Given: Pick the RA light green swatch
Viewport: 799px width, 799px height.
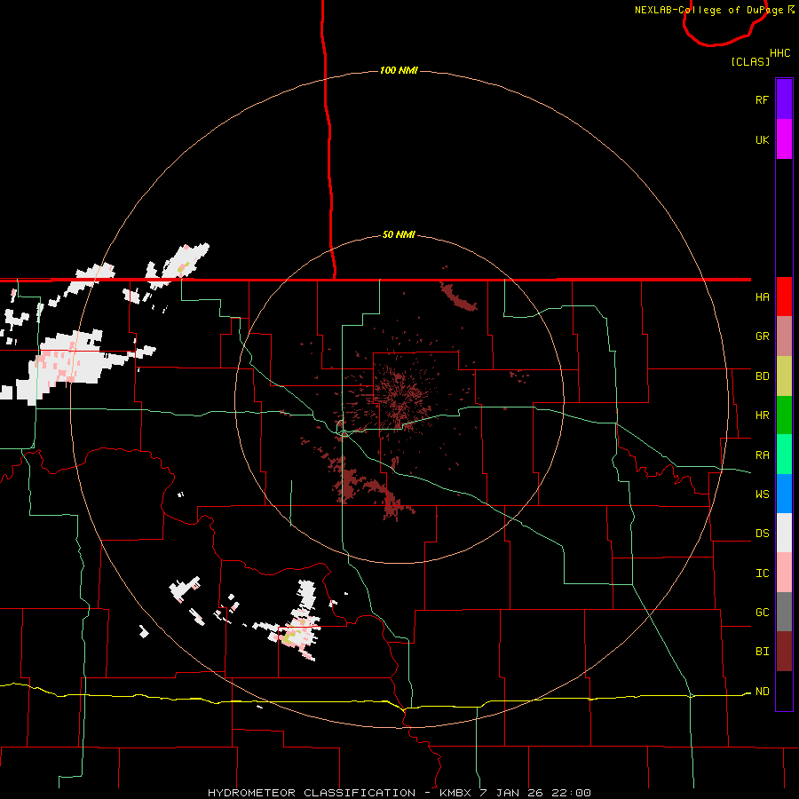Looking at the screenshot, I should (784, 455).
